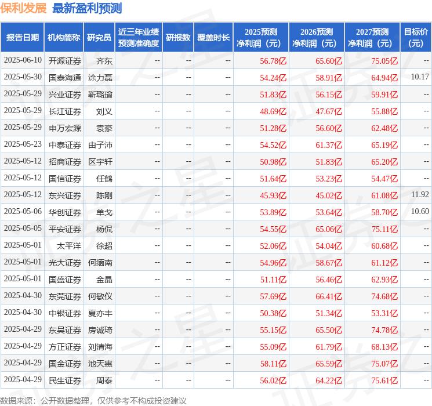Select the 2025-05-06 date cell
This screenshot has height=406, width=432.
(x=23, y=211)
